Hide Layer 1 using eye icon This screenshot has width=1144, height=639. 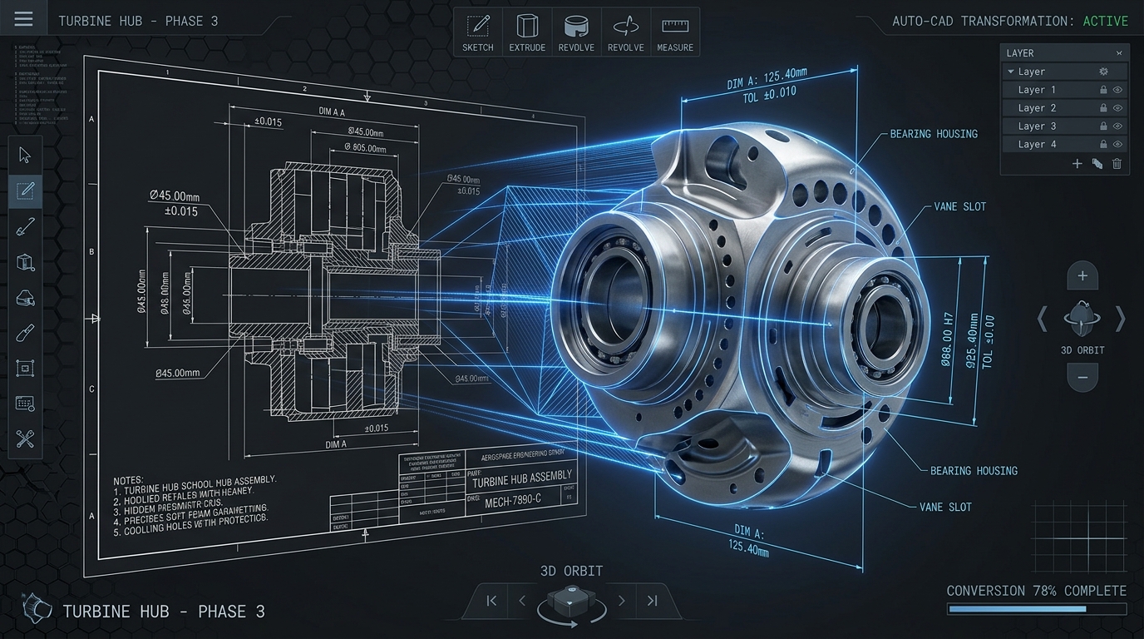pos(1118,90)
